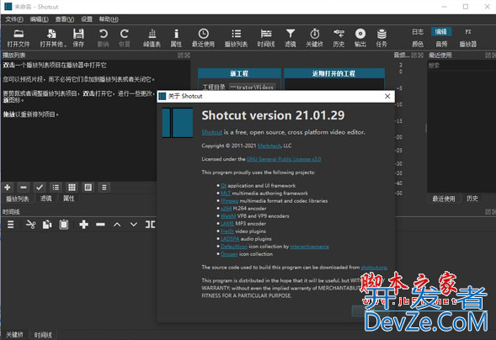Toggle the 时间线 timeline toolbar icon

[266, 38]
